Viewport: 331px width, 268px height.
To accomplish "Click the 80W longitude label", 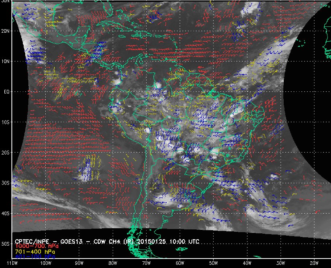I will pyautogui.click(x=113, y=263).
